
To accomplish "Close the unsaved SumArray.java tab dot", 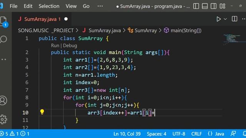I will coord(66,19).
